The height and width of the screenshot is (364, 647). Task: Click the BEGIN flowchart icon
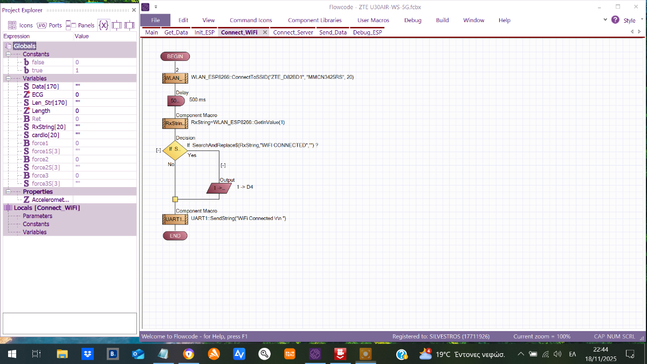(x=175, y=56)
